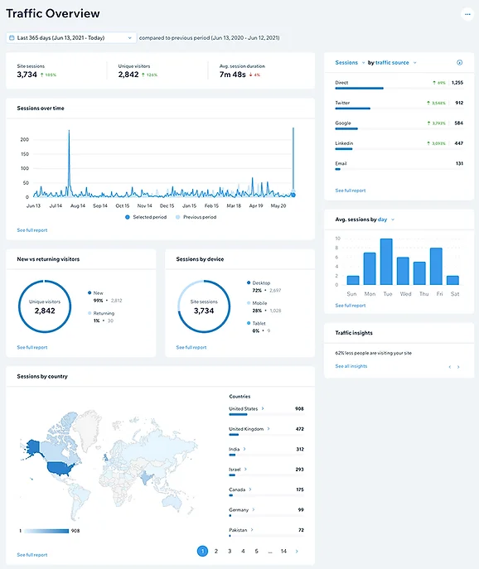The width and height of the screenshot is (479, 569).
Task: Click the Email traffic source row
Action: click(x=399, y=166)
